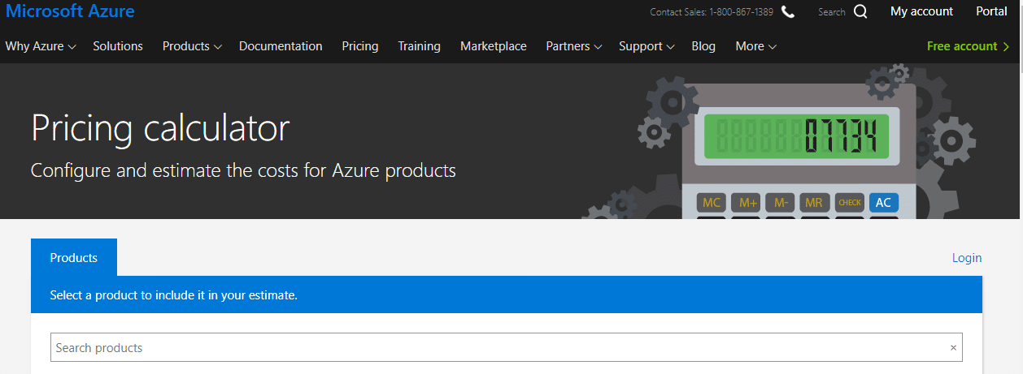Click the M- key on calculator image
1023x374 pixels.
pos(781,202)
